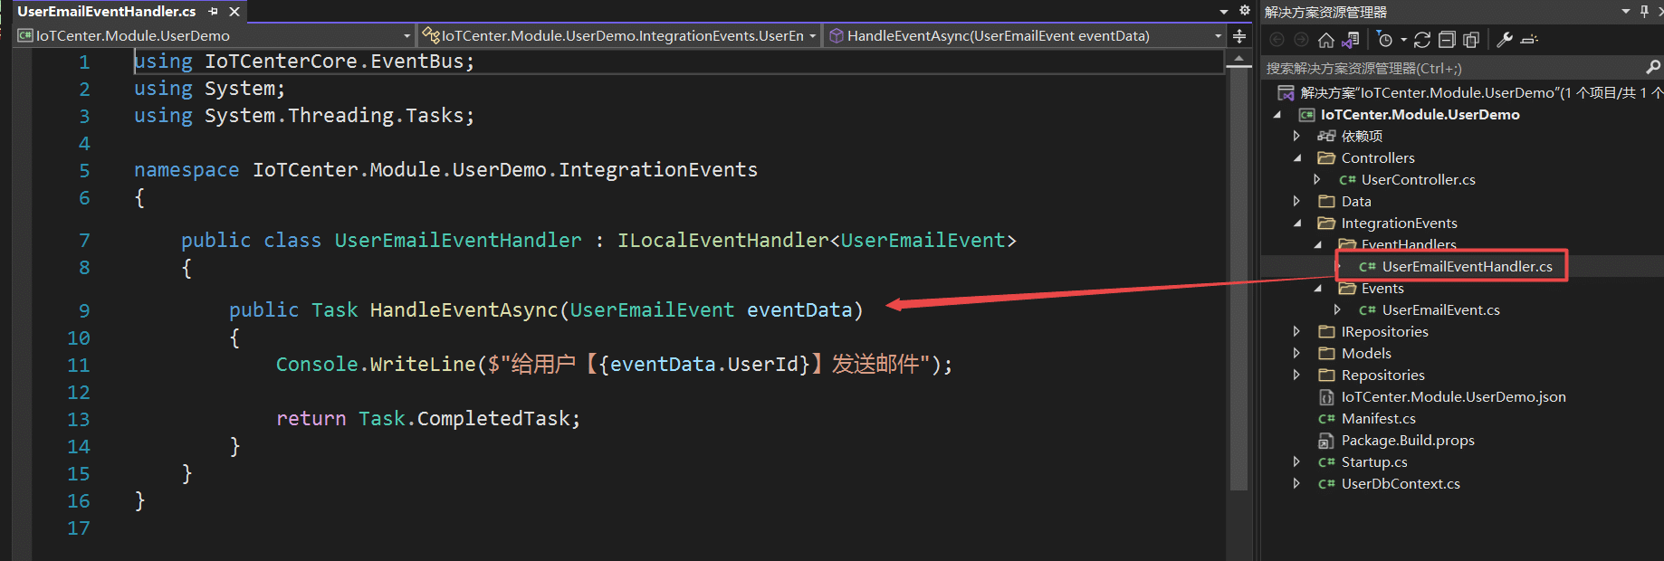
Task: Collapse the IntegrationEvents folder
Action: click(1297, 223)
